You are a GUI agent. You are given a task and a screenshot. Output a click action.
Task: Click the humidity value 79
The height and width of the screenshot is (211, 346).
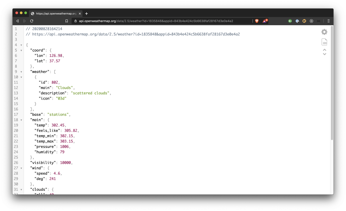coord(62,152)
